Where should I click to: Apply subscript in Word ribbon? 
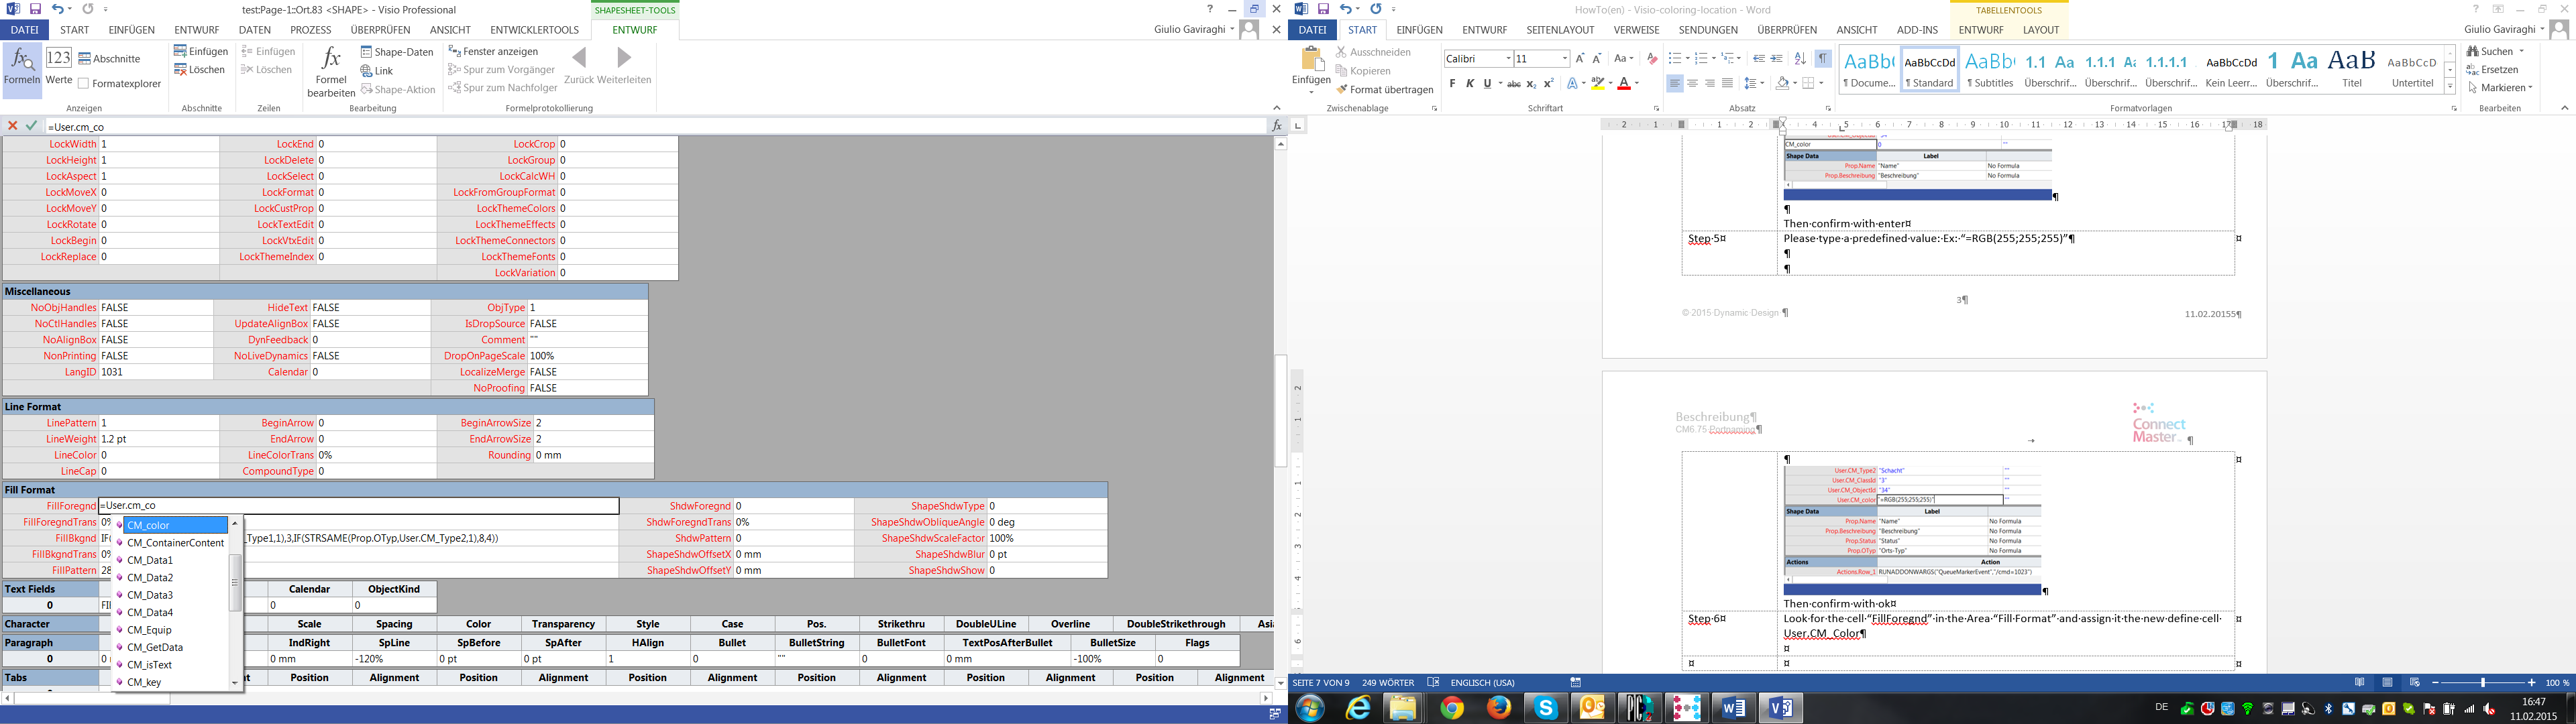(x=1531, y=84)
